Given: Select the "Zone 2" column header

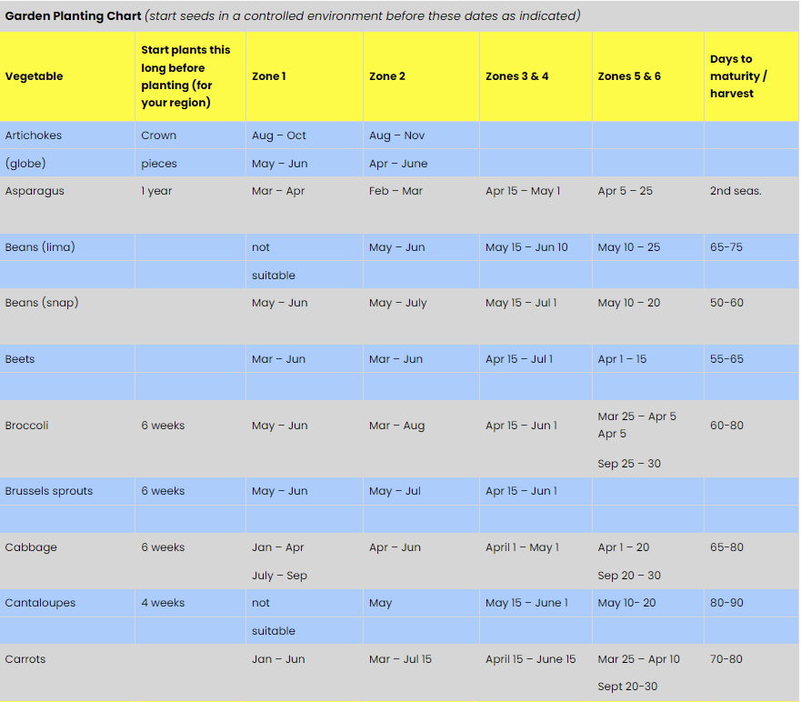Looking at the screenshot, I should click(386, 76).
